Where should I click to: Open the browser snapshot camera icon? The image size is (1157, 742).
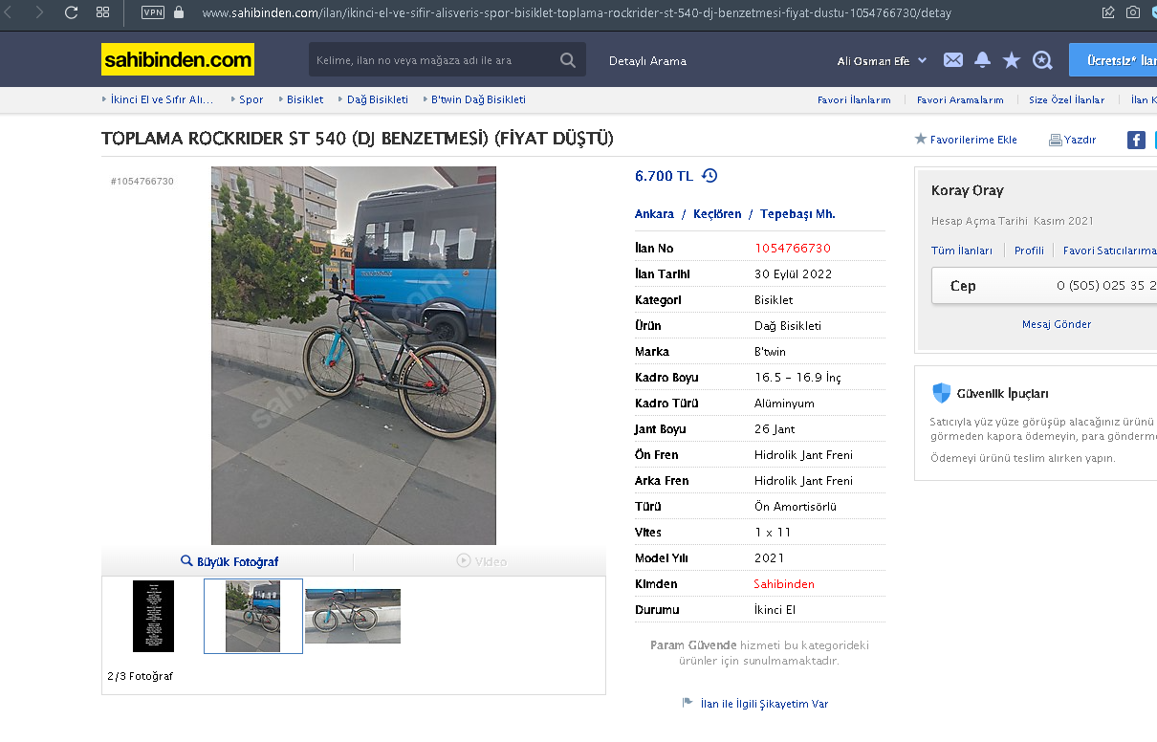coord(1133,12)
